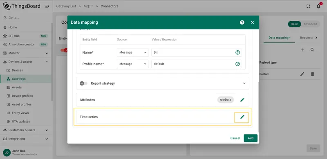Screen dimensions: 327x159
Task: Open Devices page in the sidebar
Action: click(25, 70)
